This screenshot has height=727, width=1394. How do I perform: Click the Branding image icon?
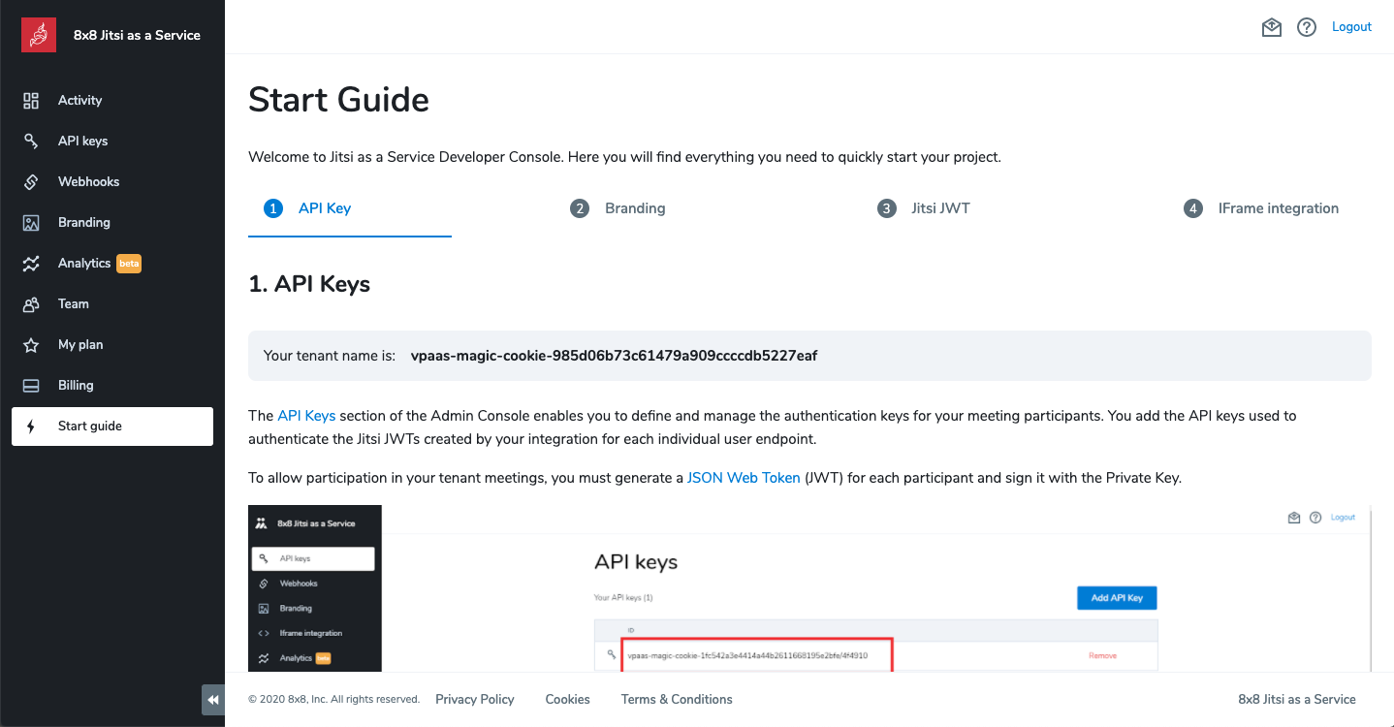tap(31, 223)
